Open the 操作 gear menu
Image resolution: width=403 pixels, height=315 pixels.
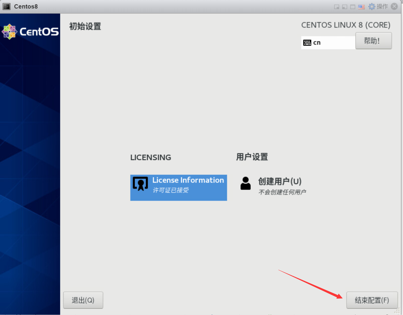pos(378,7)
